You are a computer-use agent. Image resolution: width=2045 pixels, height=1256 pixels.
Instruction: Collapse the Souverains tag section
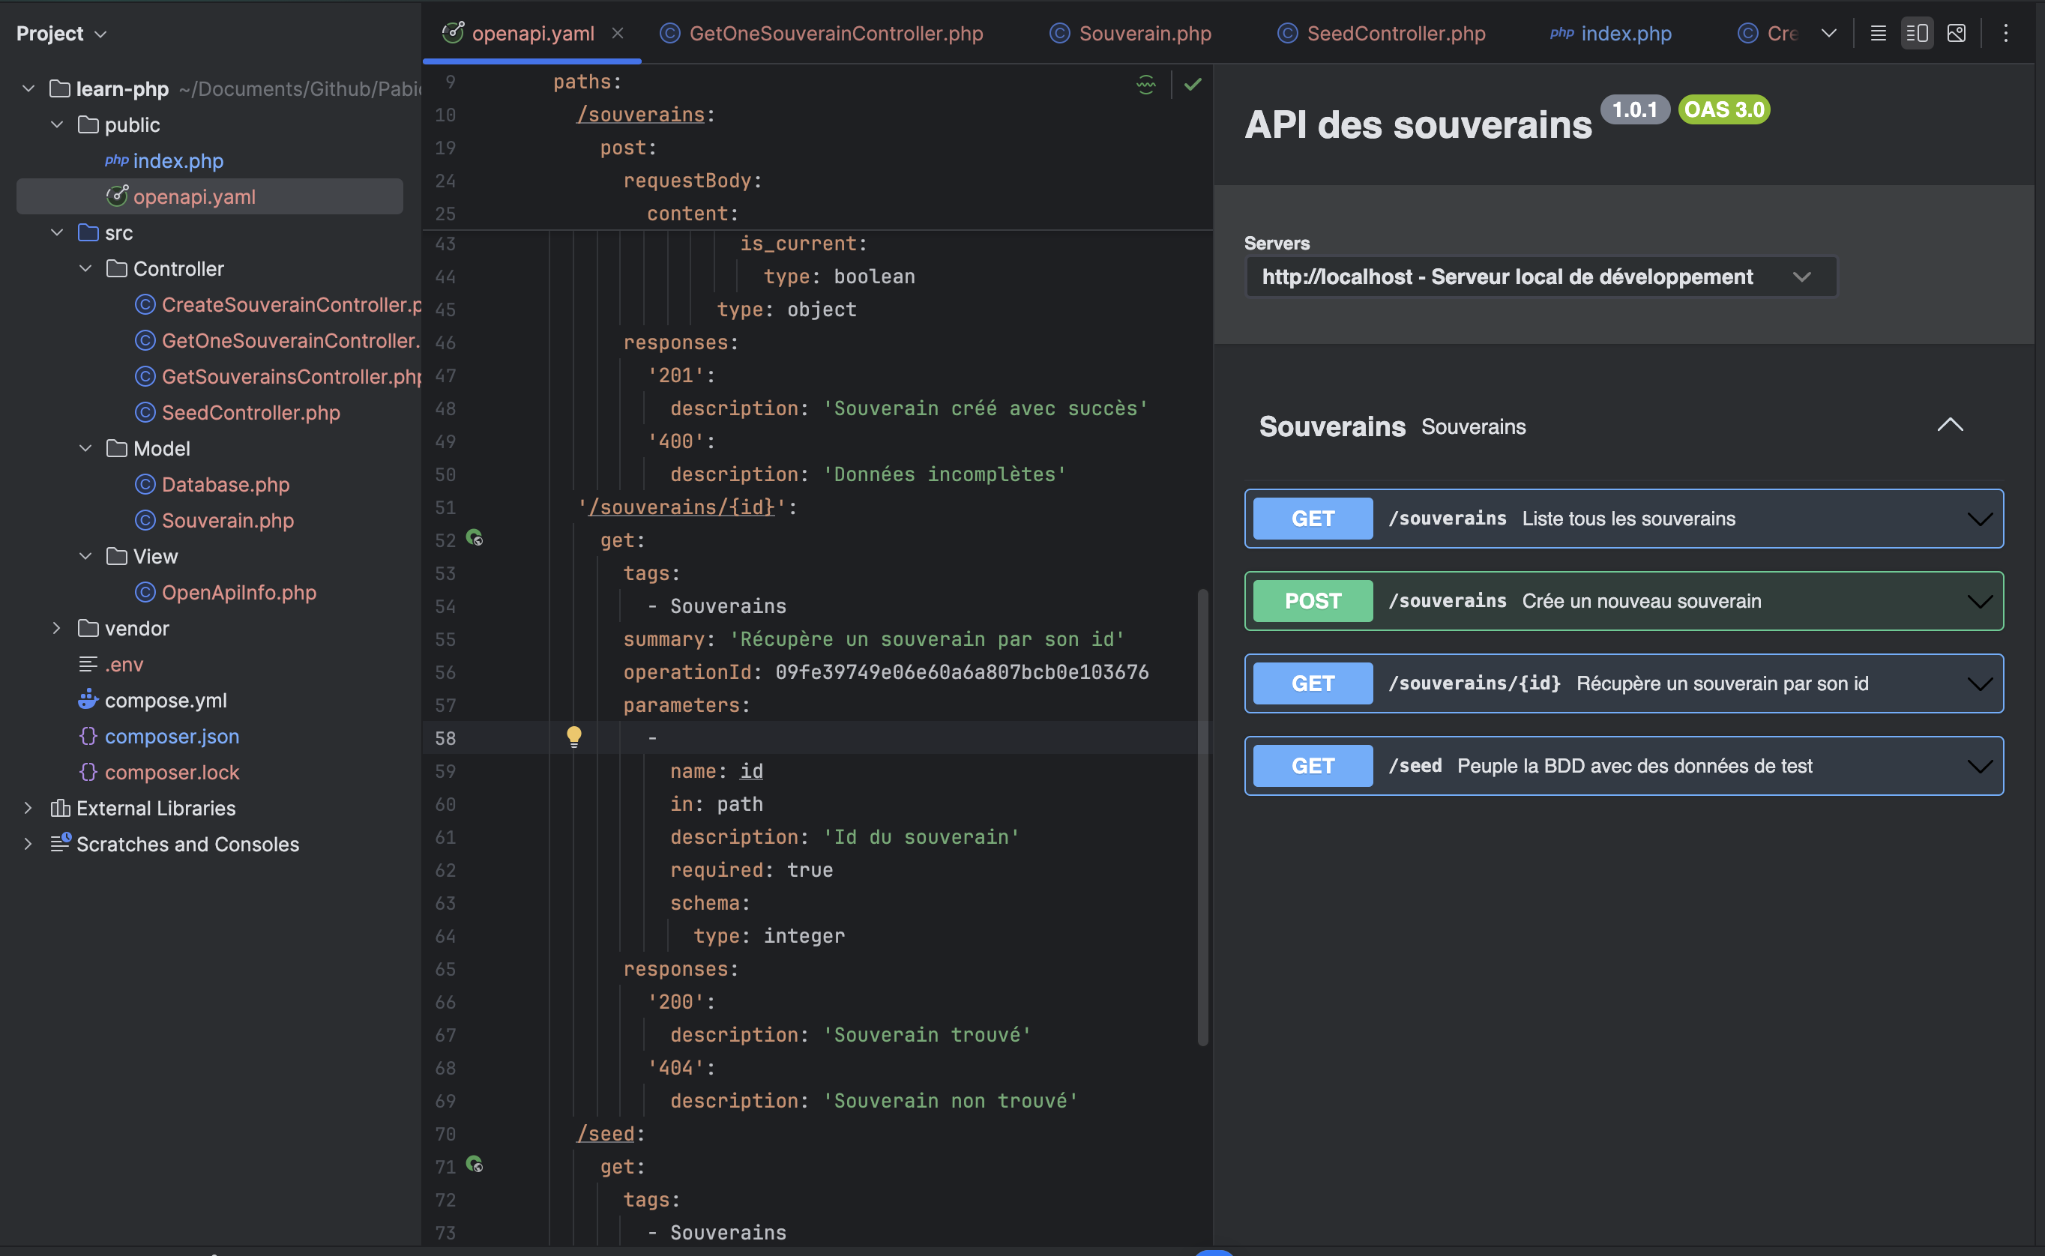click(1950, 426)
